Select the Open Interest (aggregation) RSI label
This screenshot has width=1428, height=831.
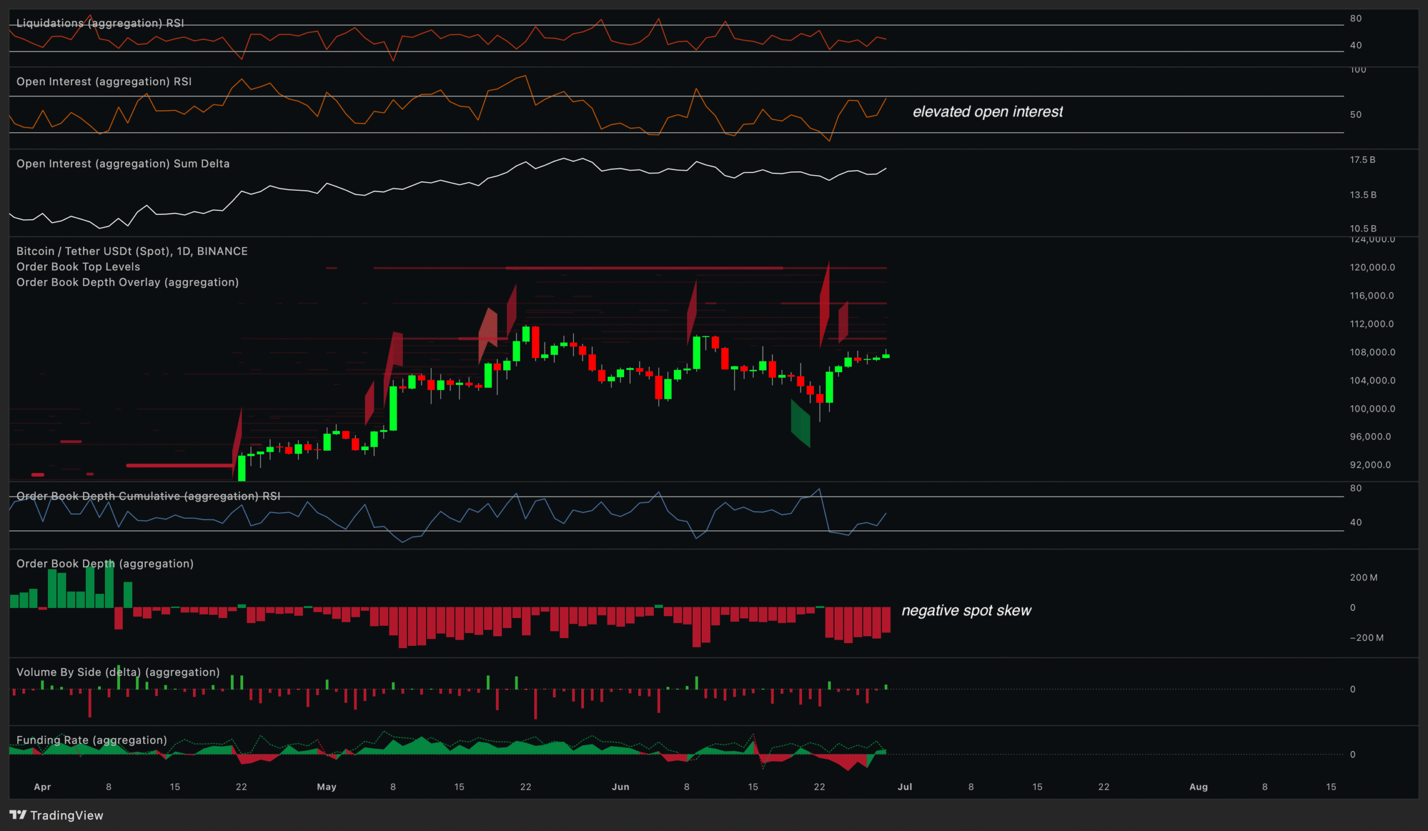[x=104, y=81]
